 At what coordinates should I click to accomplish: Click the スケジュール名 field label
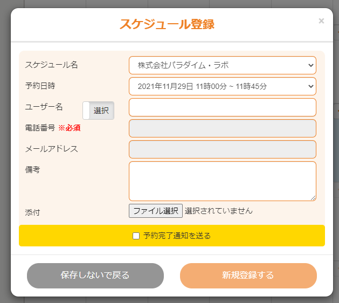tap(52, 65)
